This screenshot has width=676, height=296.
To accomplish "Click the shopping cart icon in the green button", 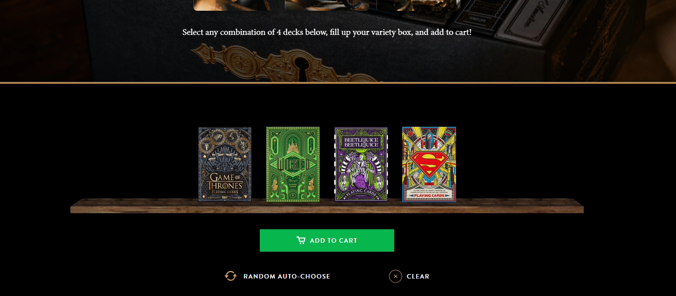I will coord(301,240).
